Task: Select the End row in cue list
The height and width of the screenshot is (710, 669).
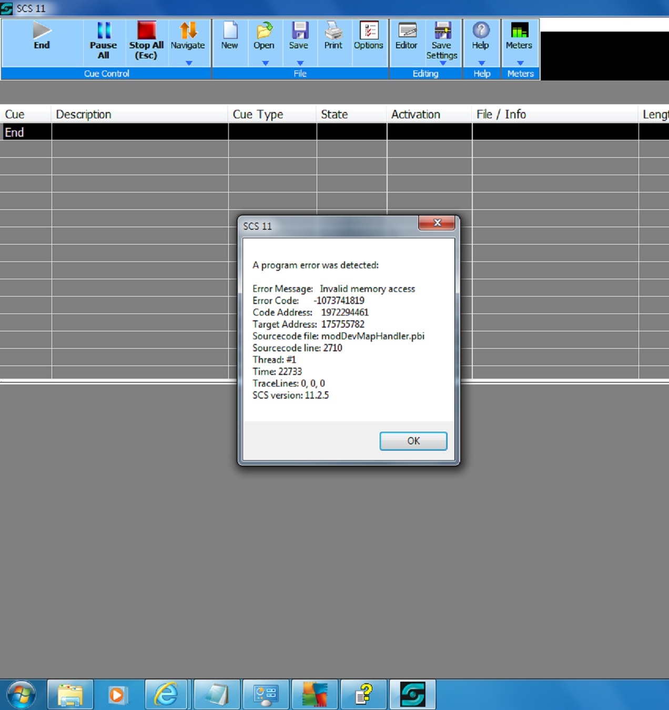Action: point(15,132)
